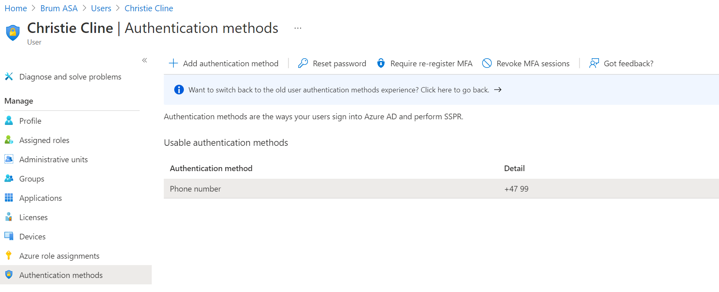Click the Got feedback person icon
719x292 pixels.
click(594, 63)
